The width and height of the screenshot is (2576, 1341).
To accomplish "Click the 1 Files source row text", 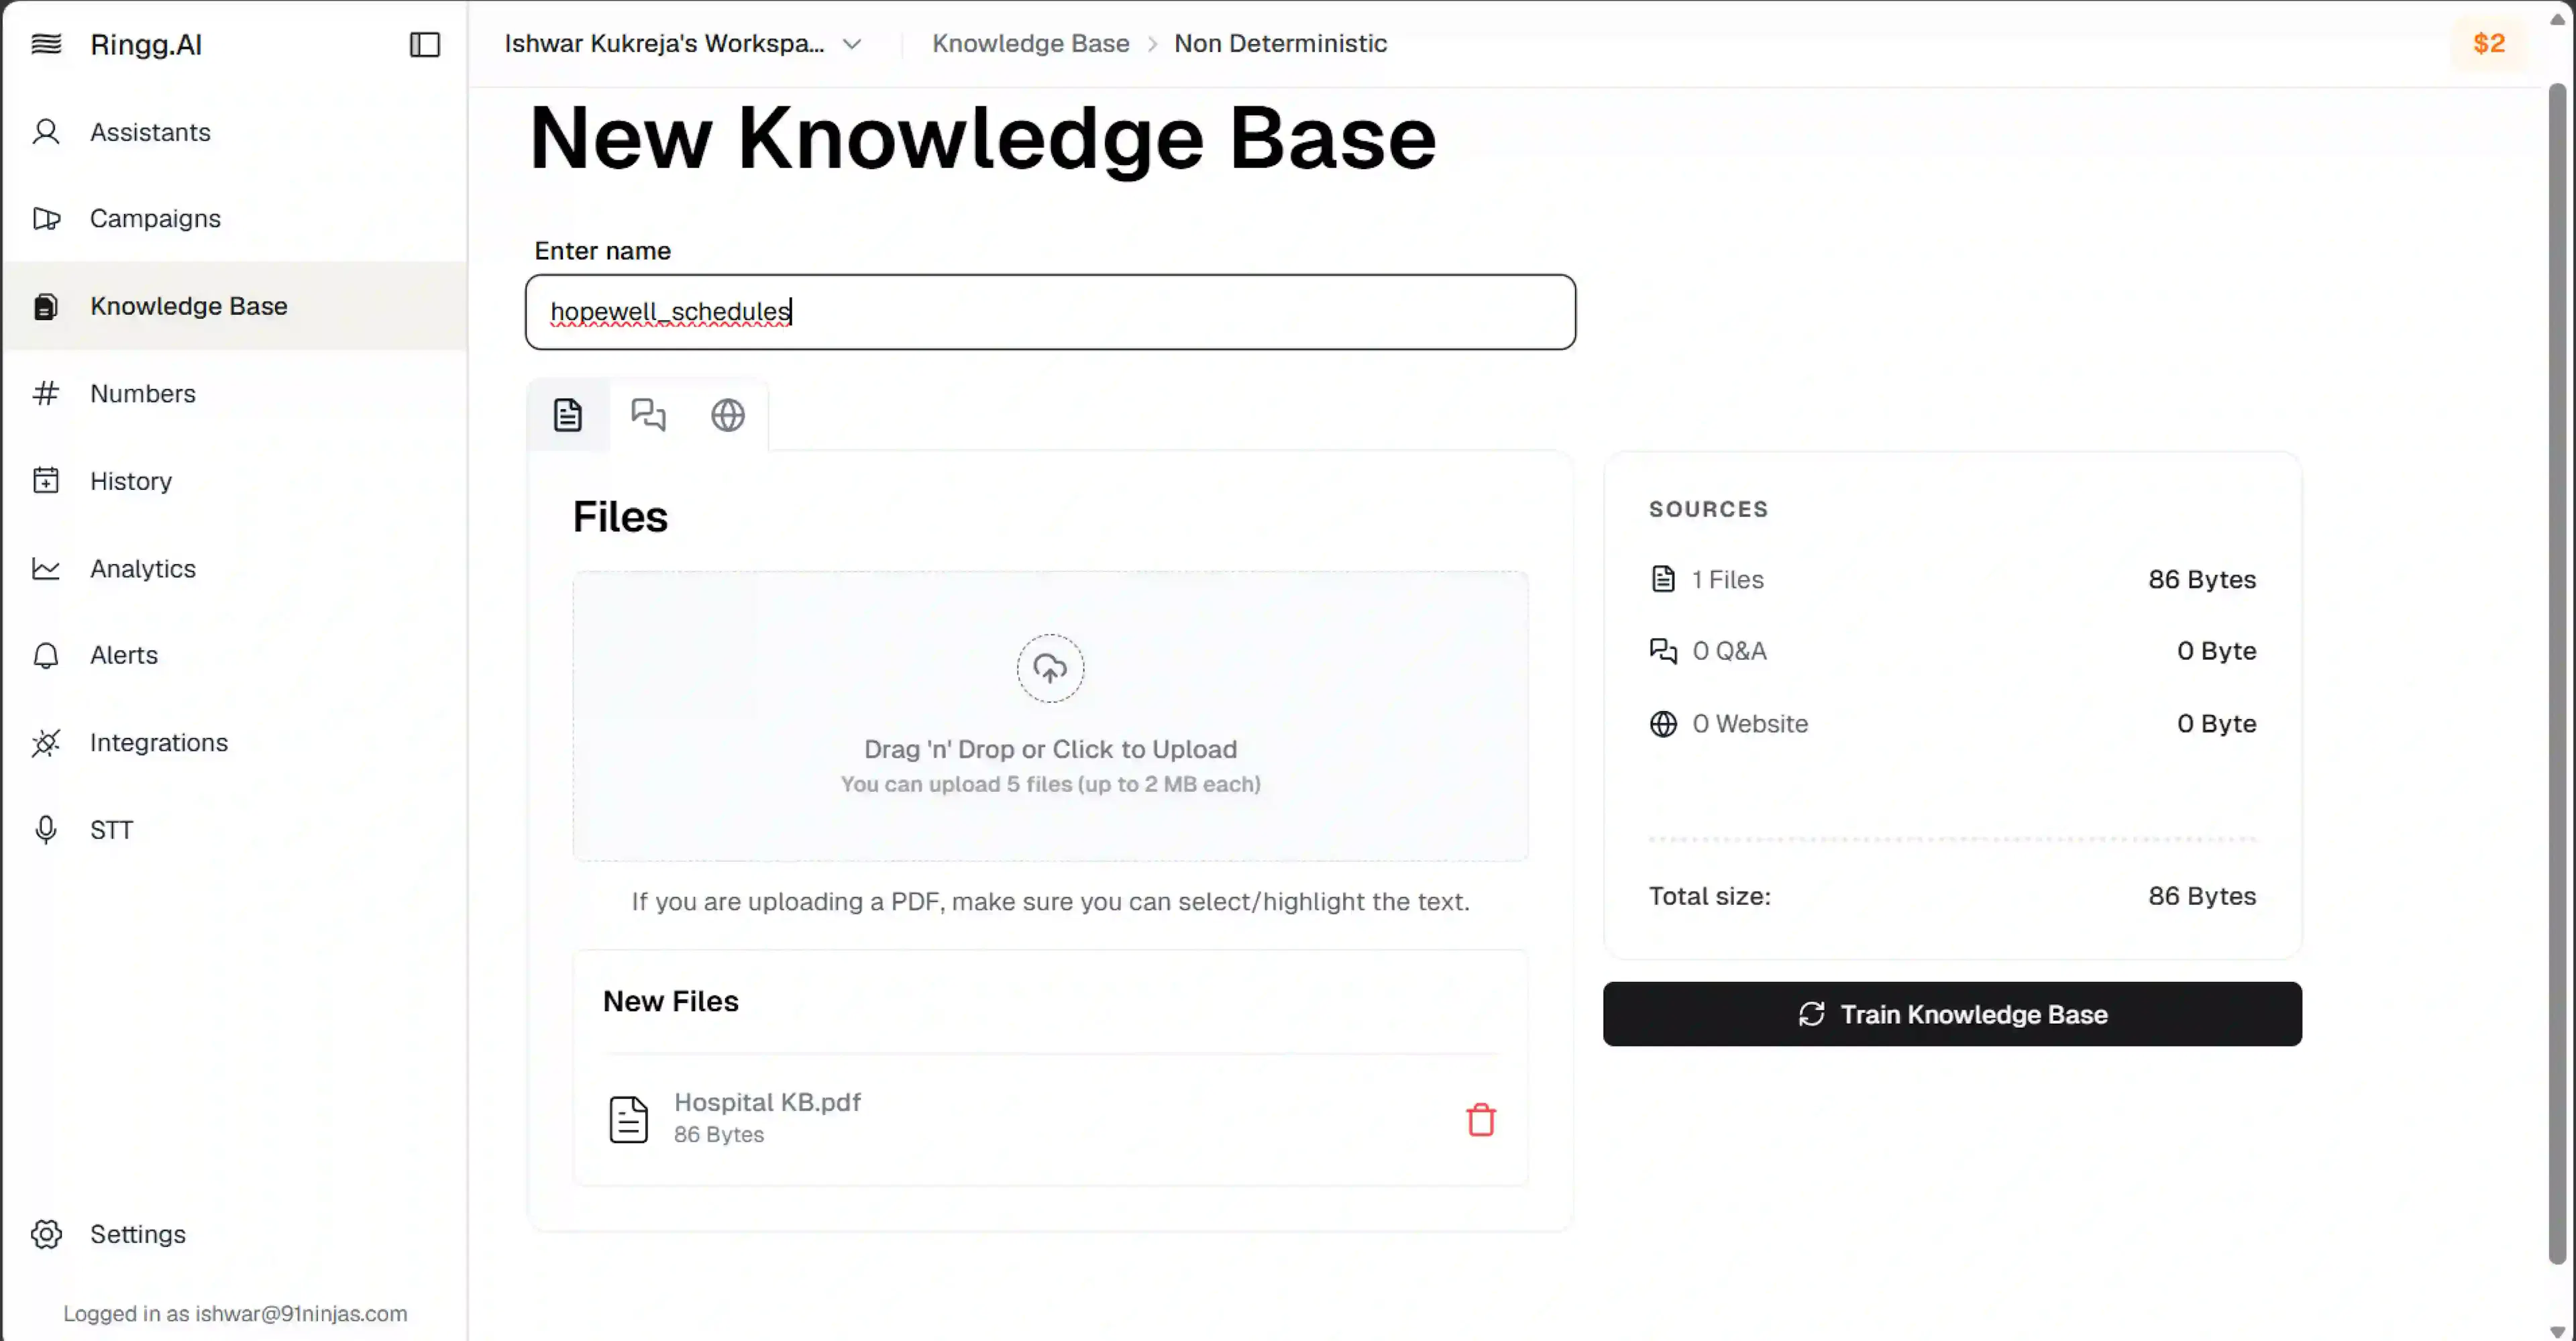I will [1727, 579].
